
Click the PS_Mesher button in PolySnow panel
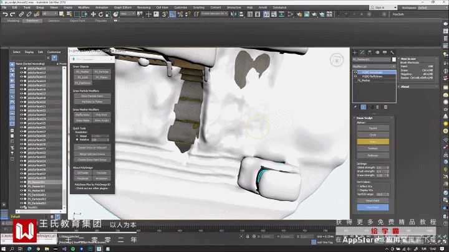tap(83, 72)
